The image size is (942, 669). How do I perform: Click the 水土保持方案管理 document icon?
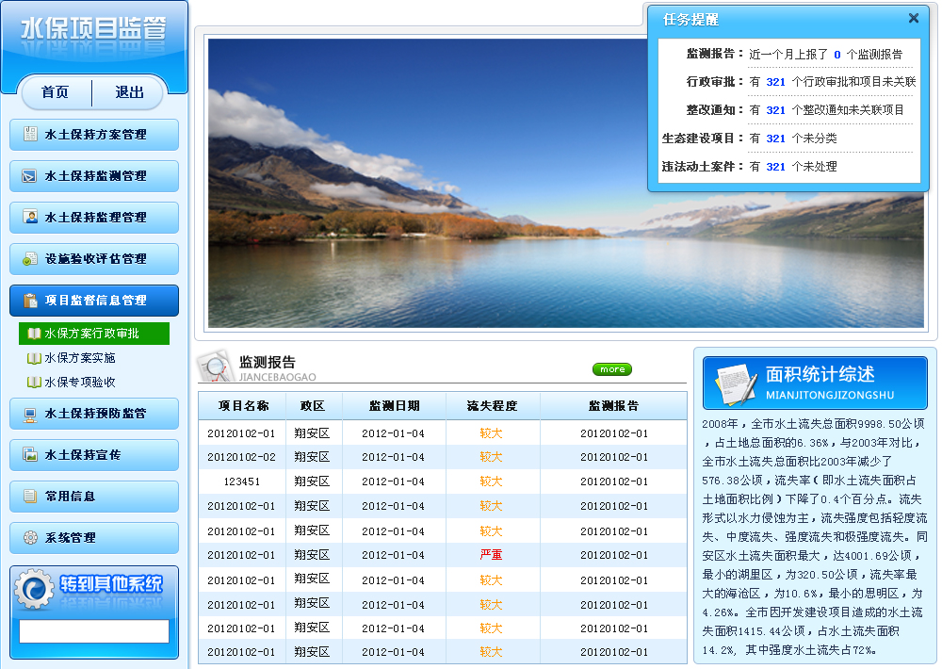(x=30, y=135)
